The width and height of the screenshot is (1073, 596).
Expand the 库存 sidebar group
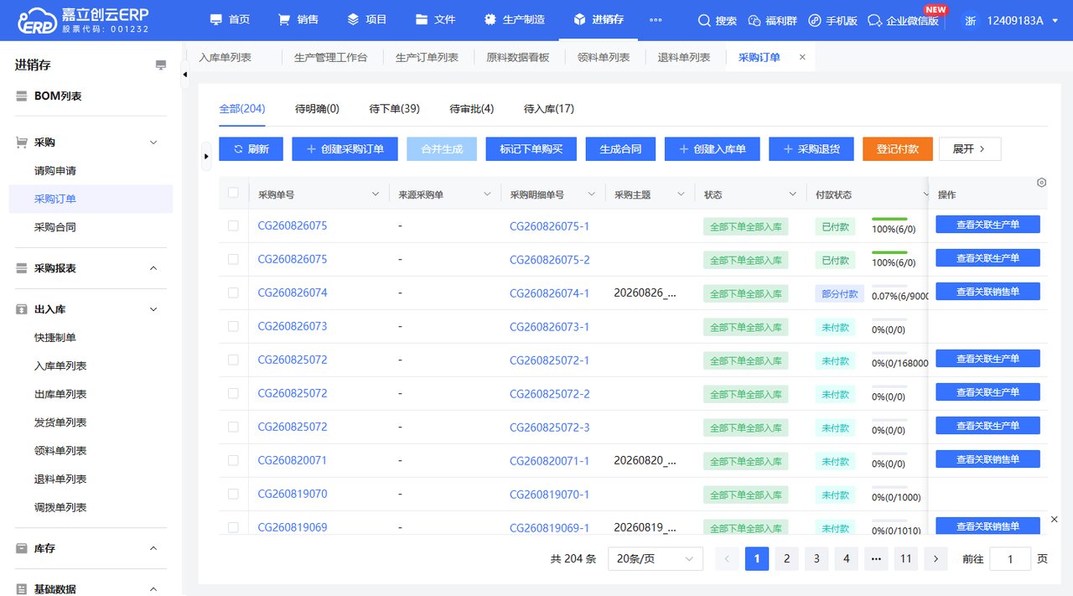[153, 548]
